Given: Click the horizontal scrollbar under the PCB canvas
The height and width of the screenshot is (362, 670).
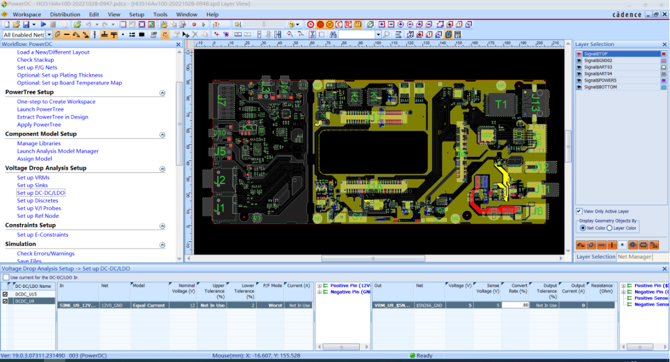Looking at the screenshot, I should tap(373, 259).
